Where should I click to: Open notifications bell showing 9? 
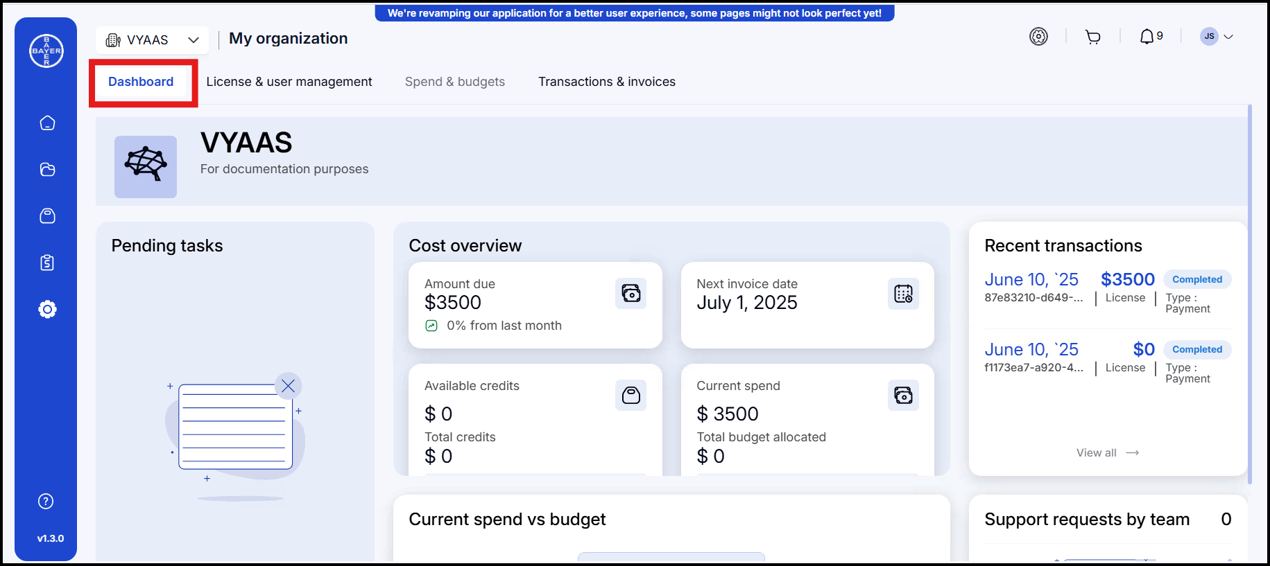(1151, 36)
